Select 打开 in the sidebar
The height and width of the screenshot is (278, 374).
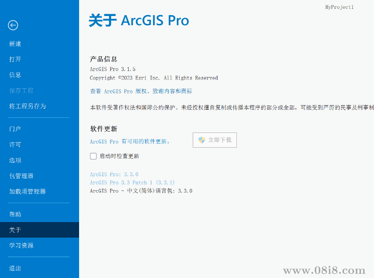pos(15,59)
